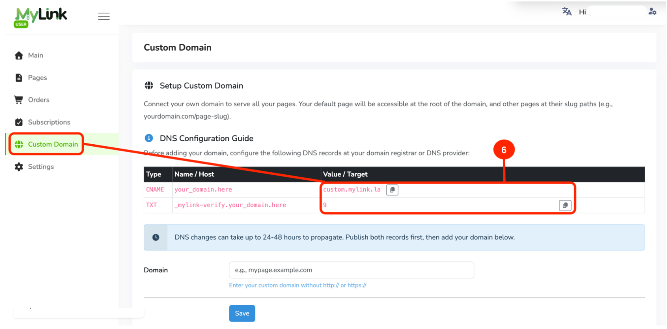Image resolution: width=667 pixels, height=329 pixels.
Task: Click the MyLink logo
Action: tap(41, 18)
